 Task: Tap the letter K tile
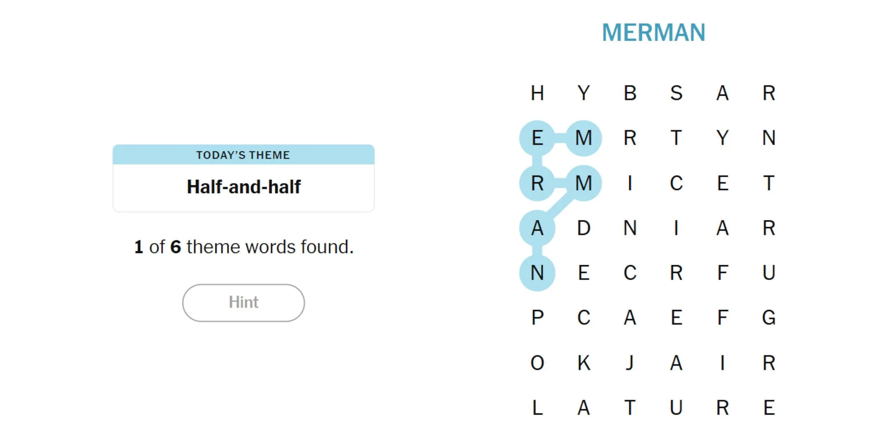click(584, 362)
